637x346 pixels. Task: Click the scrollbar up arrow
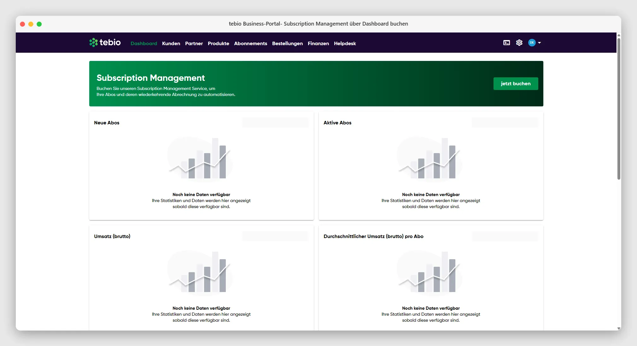pos(619,35)
